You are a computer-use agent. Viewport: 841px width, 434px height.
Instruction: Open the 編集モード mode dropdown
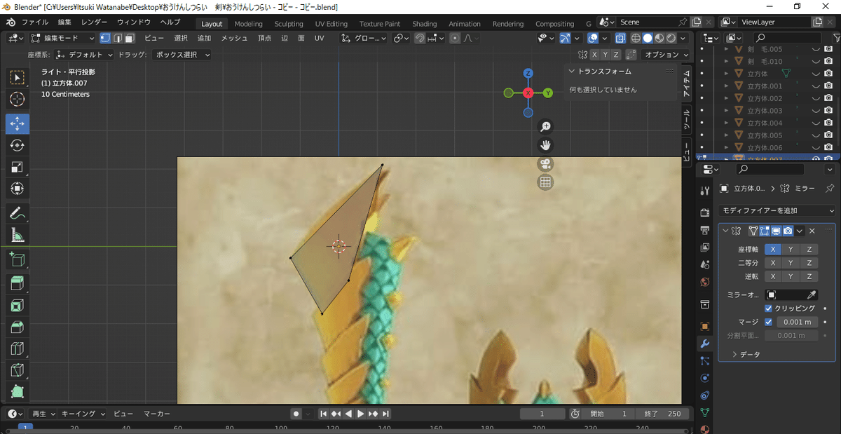[x=64, y=38]
